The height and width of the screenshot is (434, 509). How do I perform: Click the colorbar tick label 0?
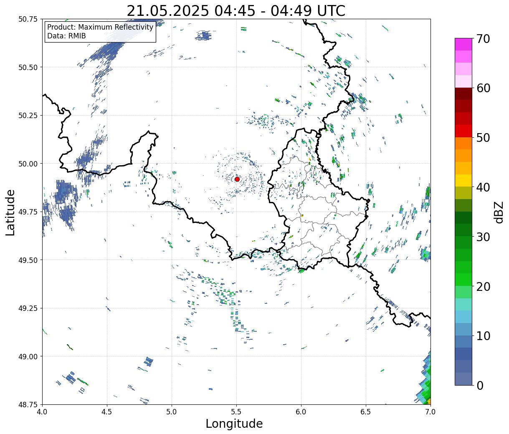[x=480, y=385]
